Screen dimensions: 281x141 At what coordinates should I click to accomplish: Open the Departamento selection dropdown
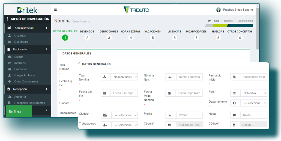coord(254,103)
